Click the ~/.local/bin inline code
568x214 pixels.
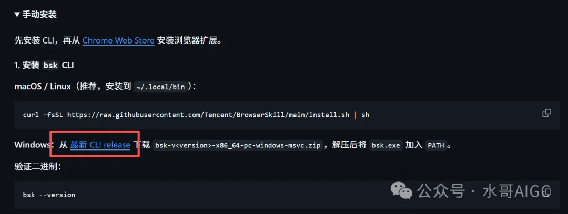(x=161, y=87)
